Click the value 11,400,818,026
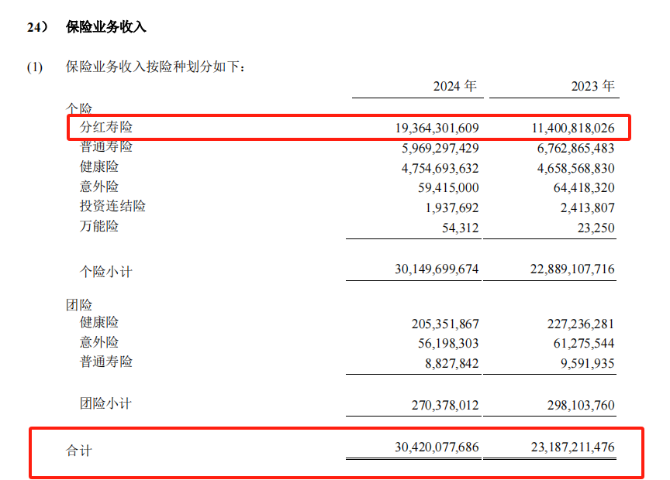Screen dimensions: 670x480 (x=573, y=128)
